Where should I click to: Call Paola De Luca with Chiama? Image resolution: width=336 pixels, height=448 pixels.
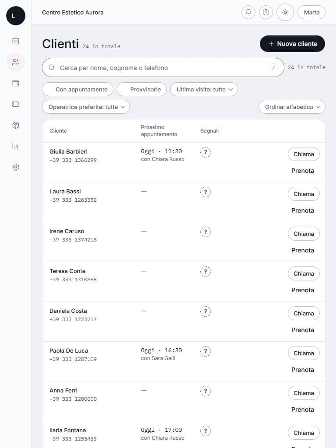304,353
